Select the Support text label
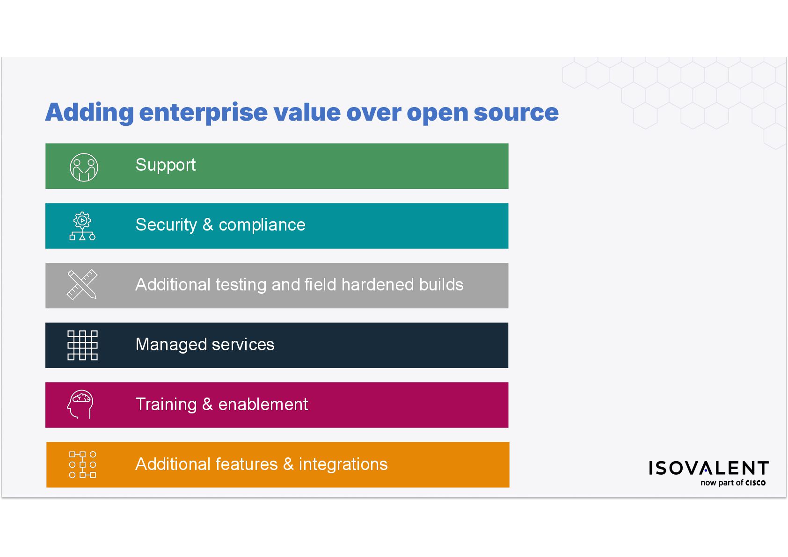The width and height of the screenshot is (788, 557). coord(166,165)
